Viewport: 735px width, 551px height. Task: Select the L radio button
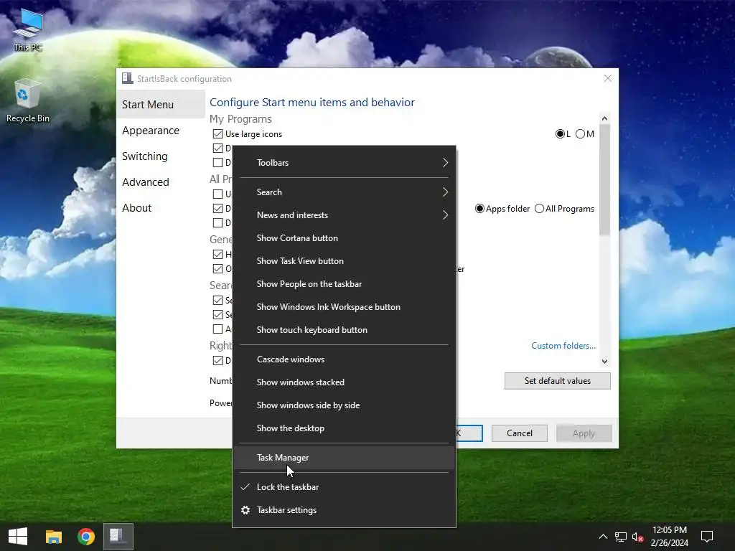tap(560, 134)
